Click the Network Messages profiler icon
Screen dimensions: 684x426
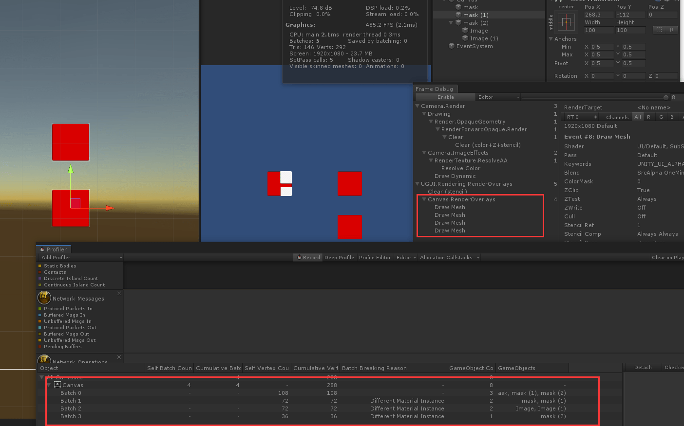[x=44, y=297]
